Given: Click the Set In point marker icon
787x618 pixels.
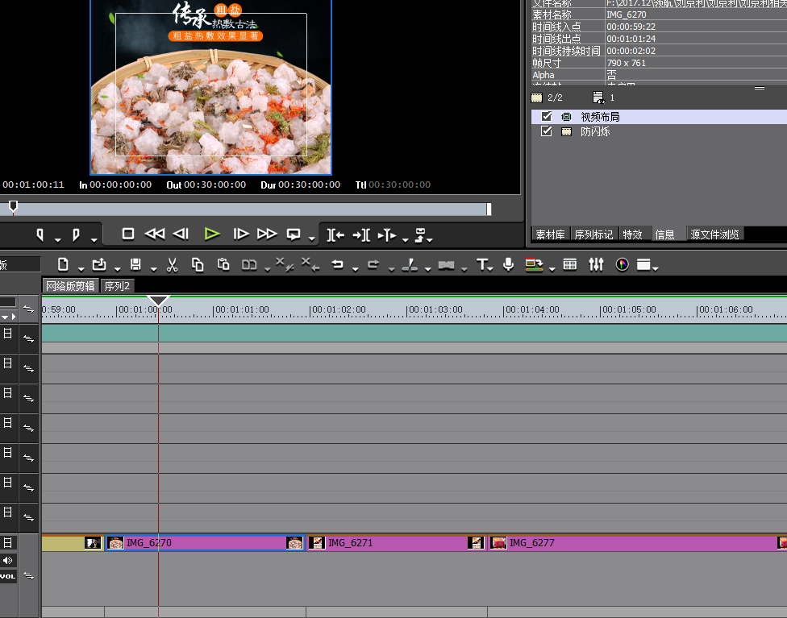Looking at the screenshot, I should (x=40, y=234).
